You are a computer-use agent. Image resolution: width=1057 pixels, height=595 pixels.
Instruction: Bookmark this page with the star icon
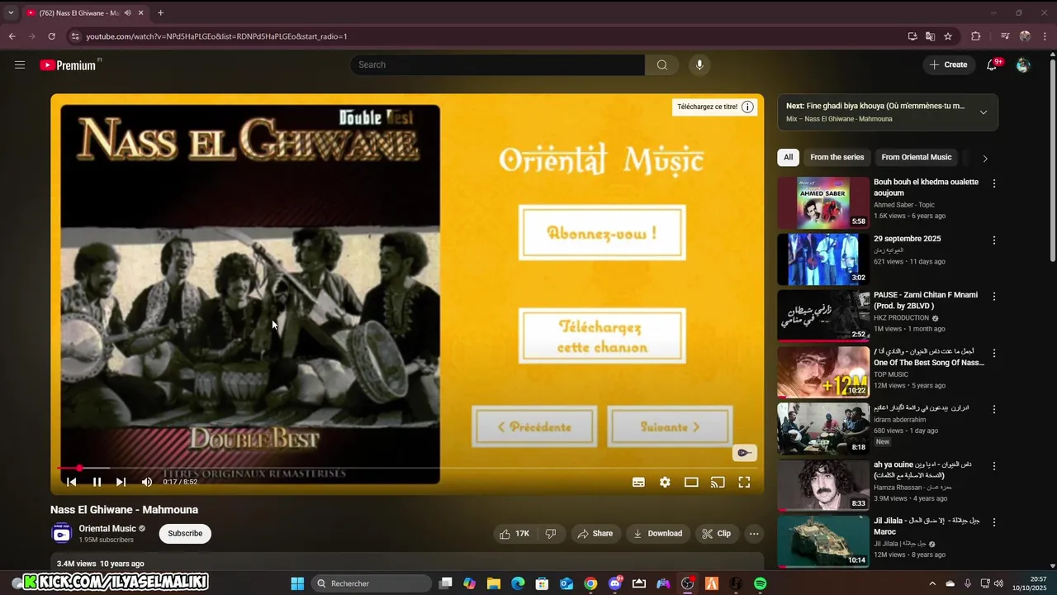[x=948, y=36]
